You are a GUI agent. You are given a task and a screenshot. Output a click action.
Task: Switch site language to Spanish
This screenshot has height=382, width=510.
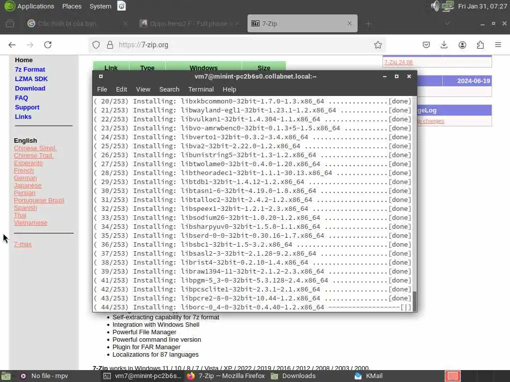(25, 208)
